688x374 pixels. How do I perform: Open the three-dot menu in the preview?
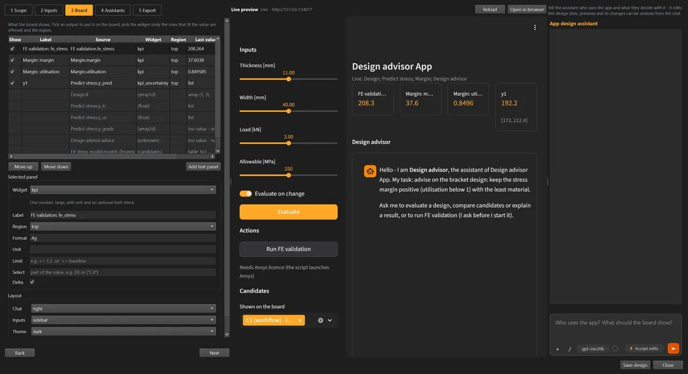[x=535, y=27]
